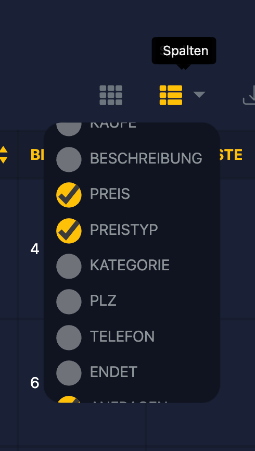The image size is (255, 451).
Task: Enable the TELEFON column checkbox
Action: [x=69, y=337]
